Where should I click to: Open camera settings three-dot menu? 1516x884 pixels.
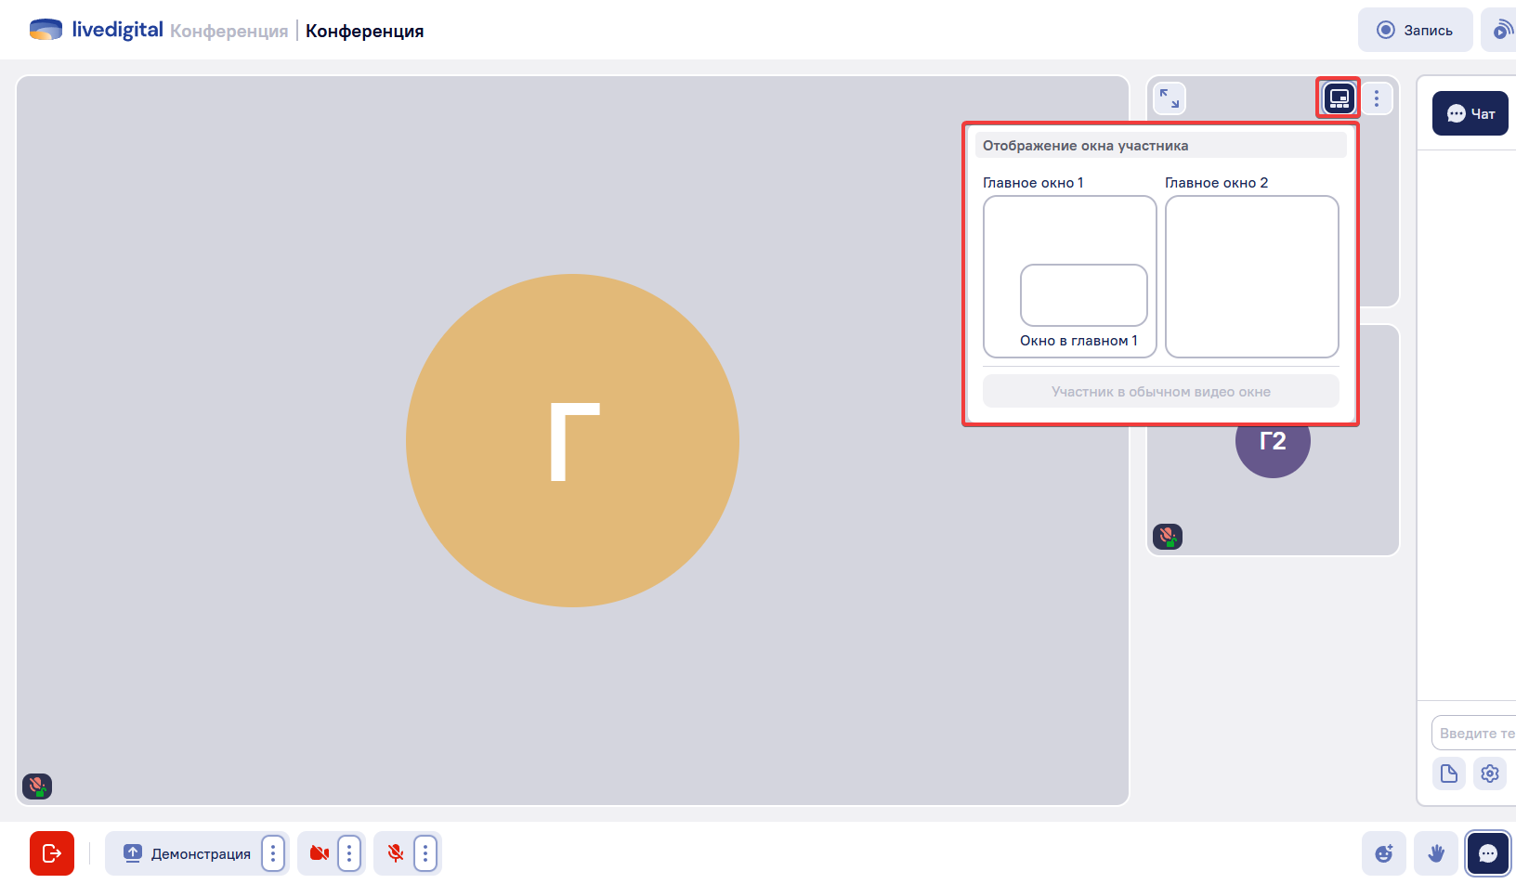click(x=349, y=853)
